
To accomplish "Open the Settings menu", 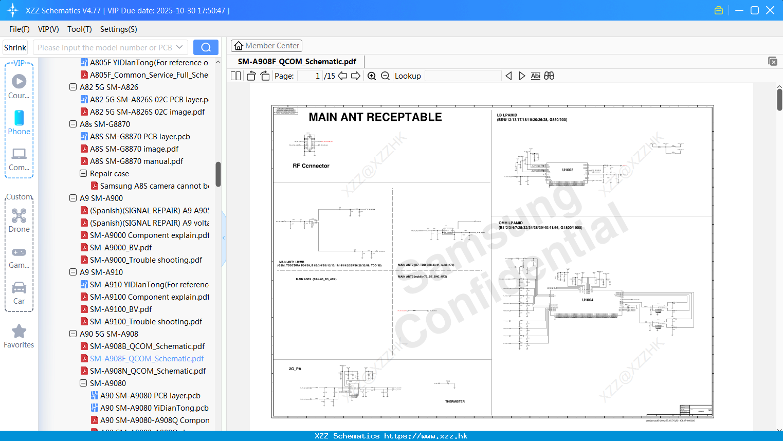I will tap(119, 29).
